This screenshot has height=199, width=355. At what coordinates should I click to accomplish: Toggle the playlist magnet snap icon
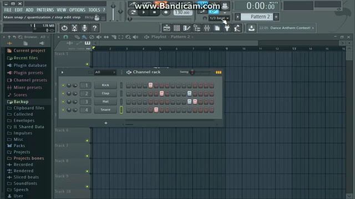point(65,37)
